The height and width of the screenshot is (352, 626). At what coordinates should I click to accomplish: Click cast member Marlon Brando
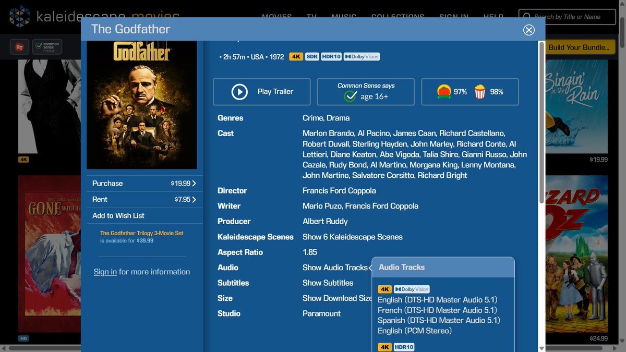pyautogui.click(x=328, y=133)
